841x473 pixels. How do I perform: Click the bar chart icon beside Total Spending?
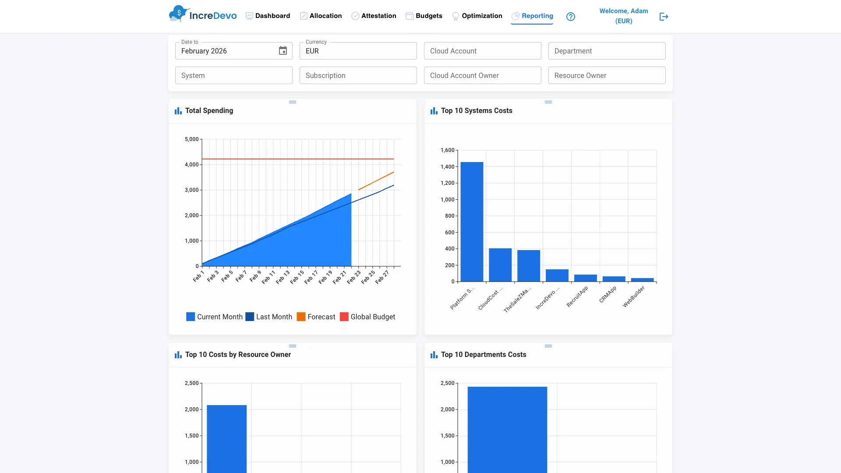click(178, 110)
